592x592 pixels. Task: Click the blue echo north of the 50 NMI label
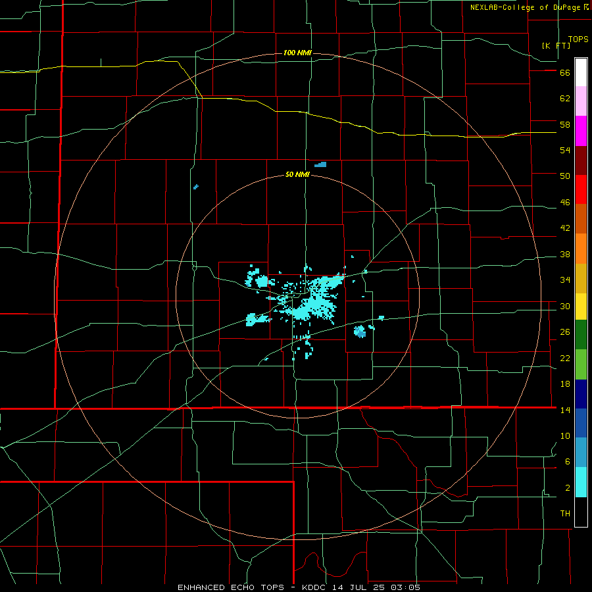point(320,164)
